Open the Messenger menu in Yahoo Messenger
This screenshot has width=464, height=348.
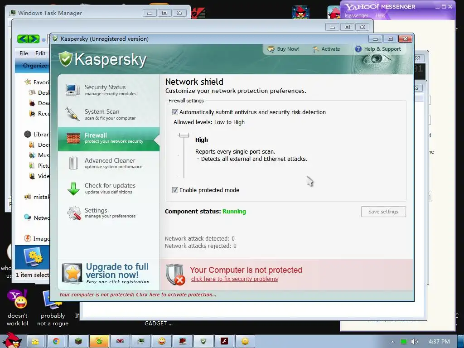tap(356, 15)
